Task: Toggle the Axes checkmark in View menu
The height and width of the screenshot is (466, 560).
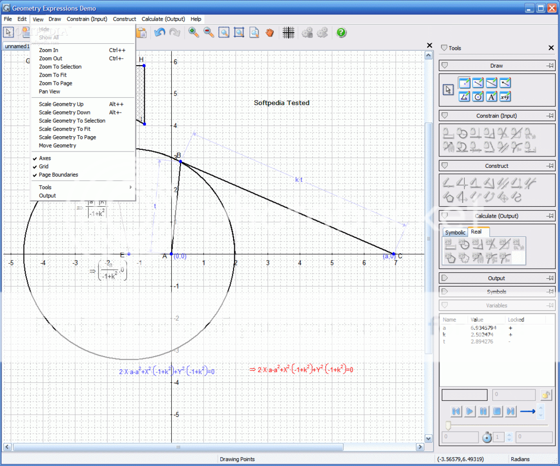Action: point(45,159)
